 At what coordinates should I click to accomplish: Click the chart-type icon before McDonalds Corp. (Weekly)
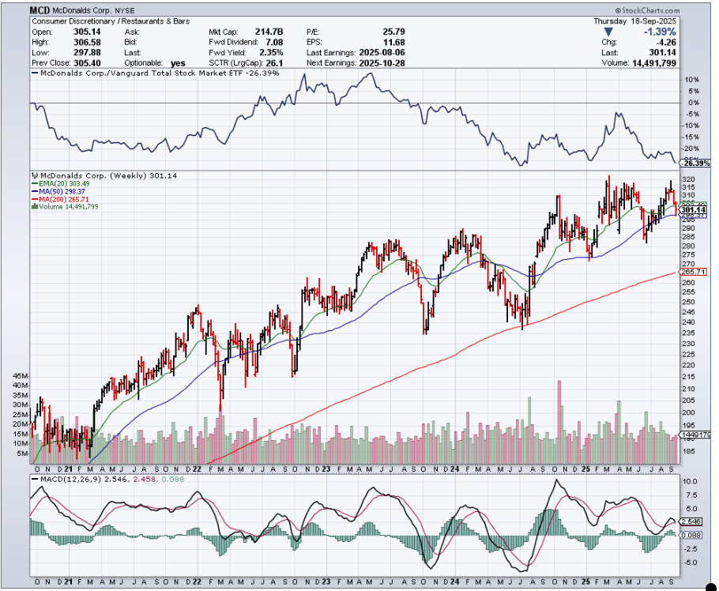35,175
